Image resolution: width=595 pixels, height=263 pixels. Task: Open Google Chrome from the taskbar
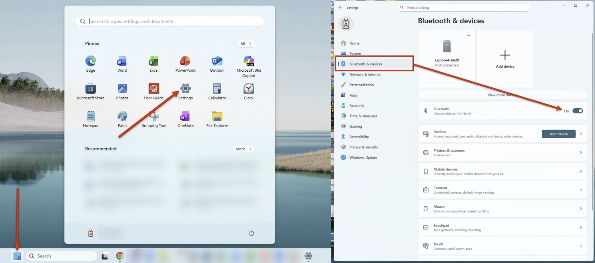(x=120, y=256)
